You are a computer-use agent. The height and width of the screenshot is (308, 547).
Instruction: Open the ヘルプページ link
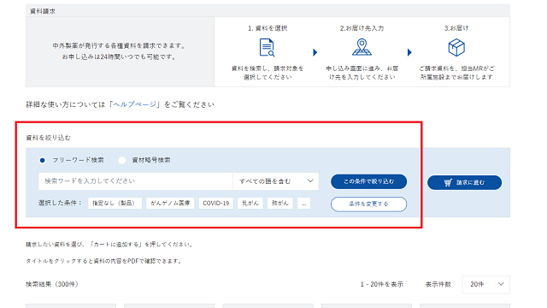[135, 104]
